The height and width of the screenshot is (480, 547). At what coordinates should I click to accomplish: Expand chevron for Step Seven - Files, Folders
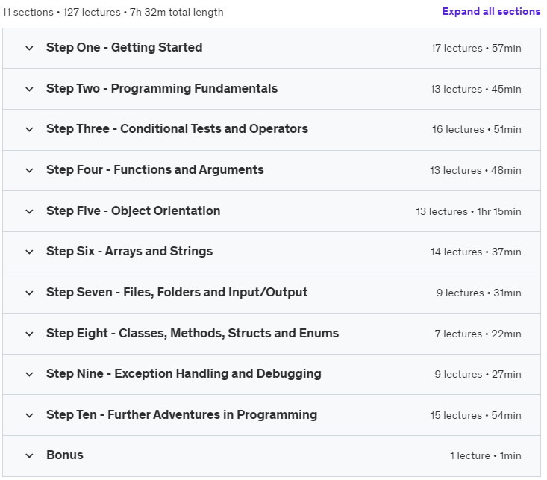tap(30, 293)
